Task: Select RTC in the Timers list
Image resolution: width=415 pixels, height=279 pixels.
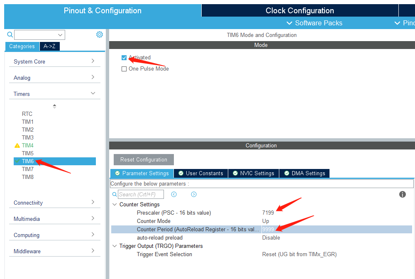Action: point(27,114)
